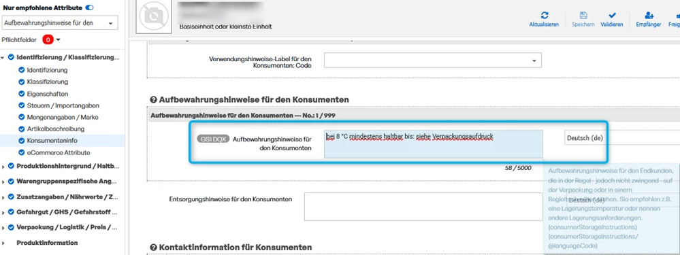This screenshot has height=255, width=680.
Task: Select Identifizierung in the tree
Action: point(47,70)
